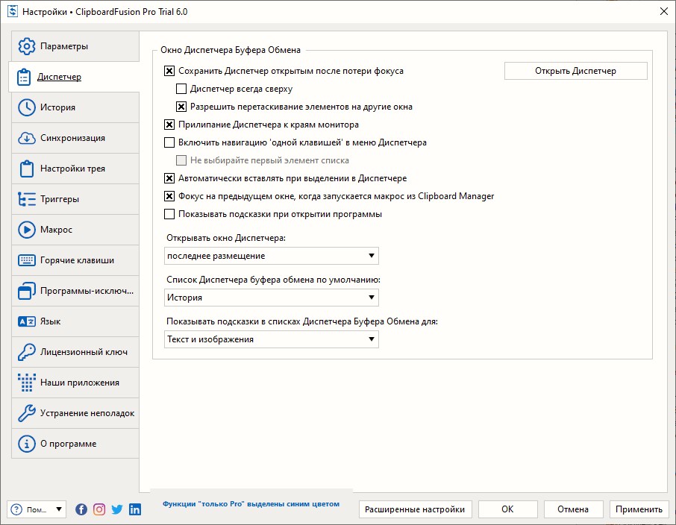Expand the default list История dropdown

tap(271, 298)
